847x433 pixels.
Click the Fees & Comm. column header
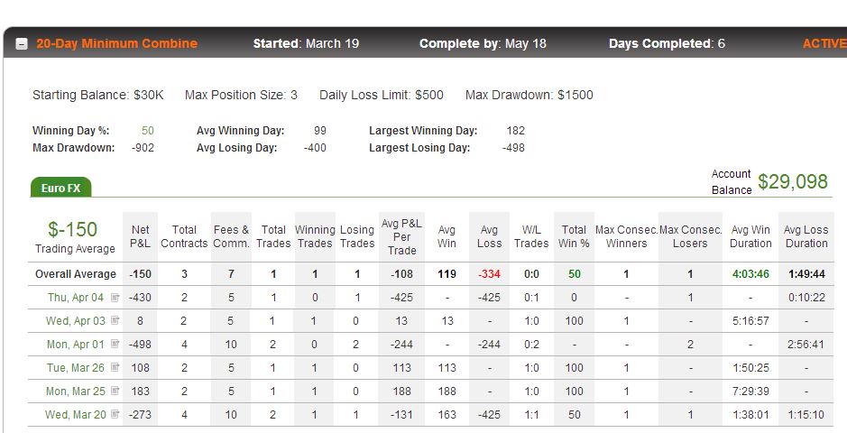pyautogui.click(x=231, y=236)
